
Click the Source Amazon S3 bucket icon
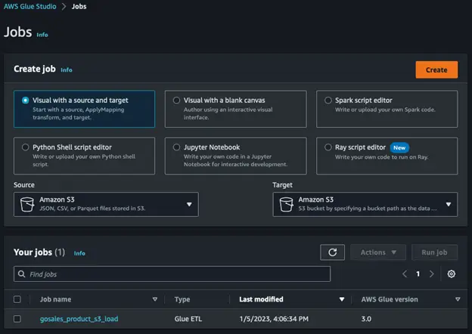point(26,205)
